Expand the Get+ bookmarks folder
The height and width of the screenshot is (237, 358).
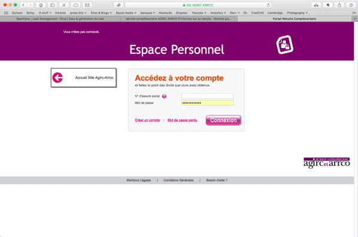(x=235, y=13)
